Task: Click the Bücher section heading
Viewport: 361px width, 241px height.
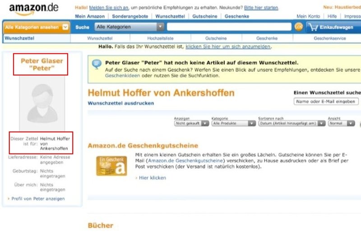Action: pos(101,225)
